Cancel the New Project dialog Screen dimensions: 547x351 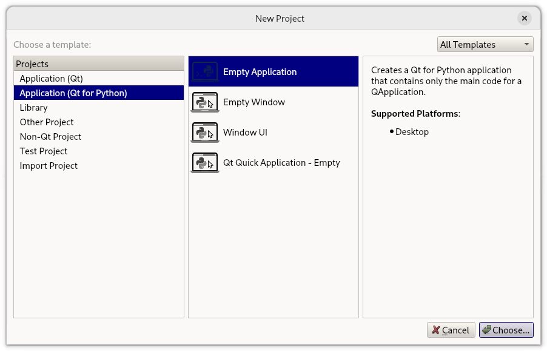click(x=451, y=330)
